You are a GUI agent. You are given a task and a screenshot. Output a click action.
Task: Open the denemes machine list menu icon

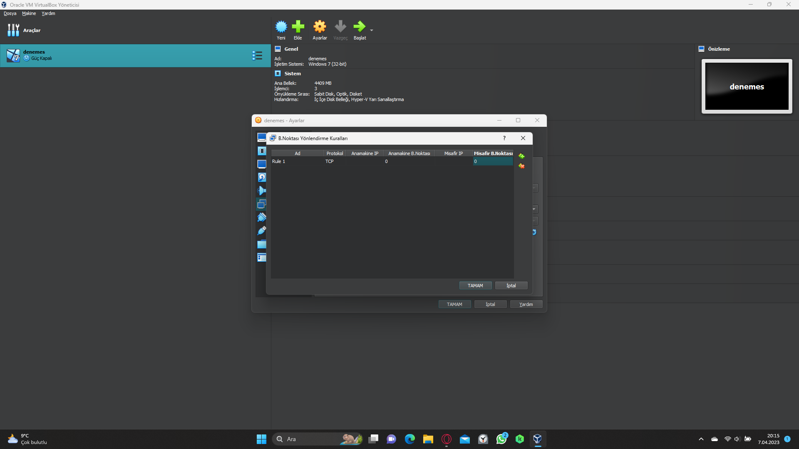[x=257, y=55]
